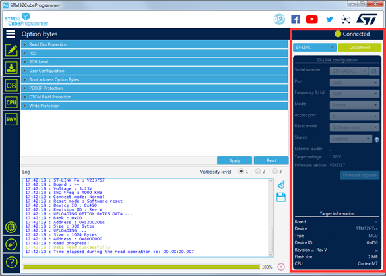Open Erasing & programming download icon
Viewport: 386px width, 276px height.
tap(11, 68)
